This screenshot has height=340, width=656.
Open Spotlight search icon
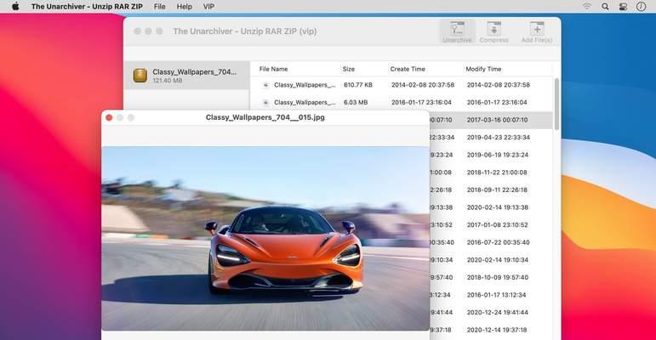click(605, 6)
